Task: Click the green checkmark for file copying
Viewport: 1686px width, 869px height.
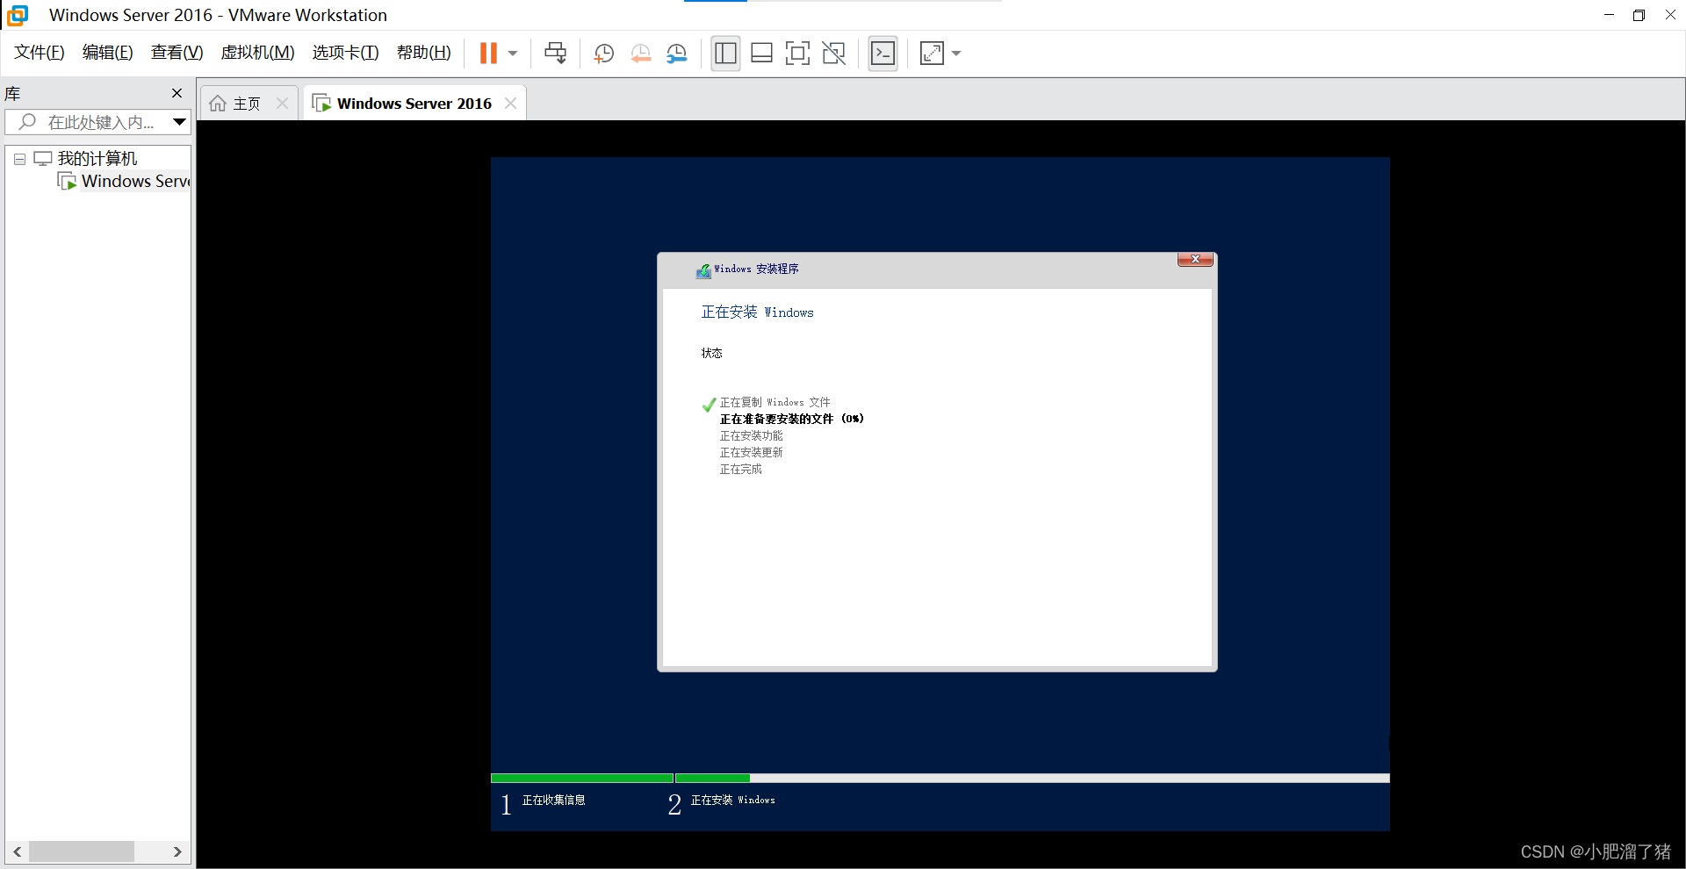Action: pos(709,405)
